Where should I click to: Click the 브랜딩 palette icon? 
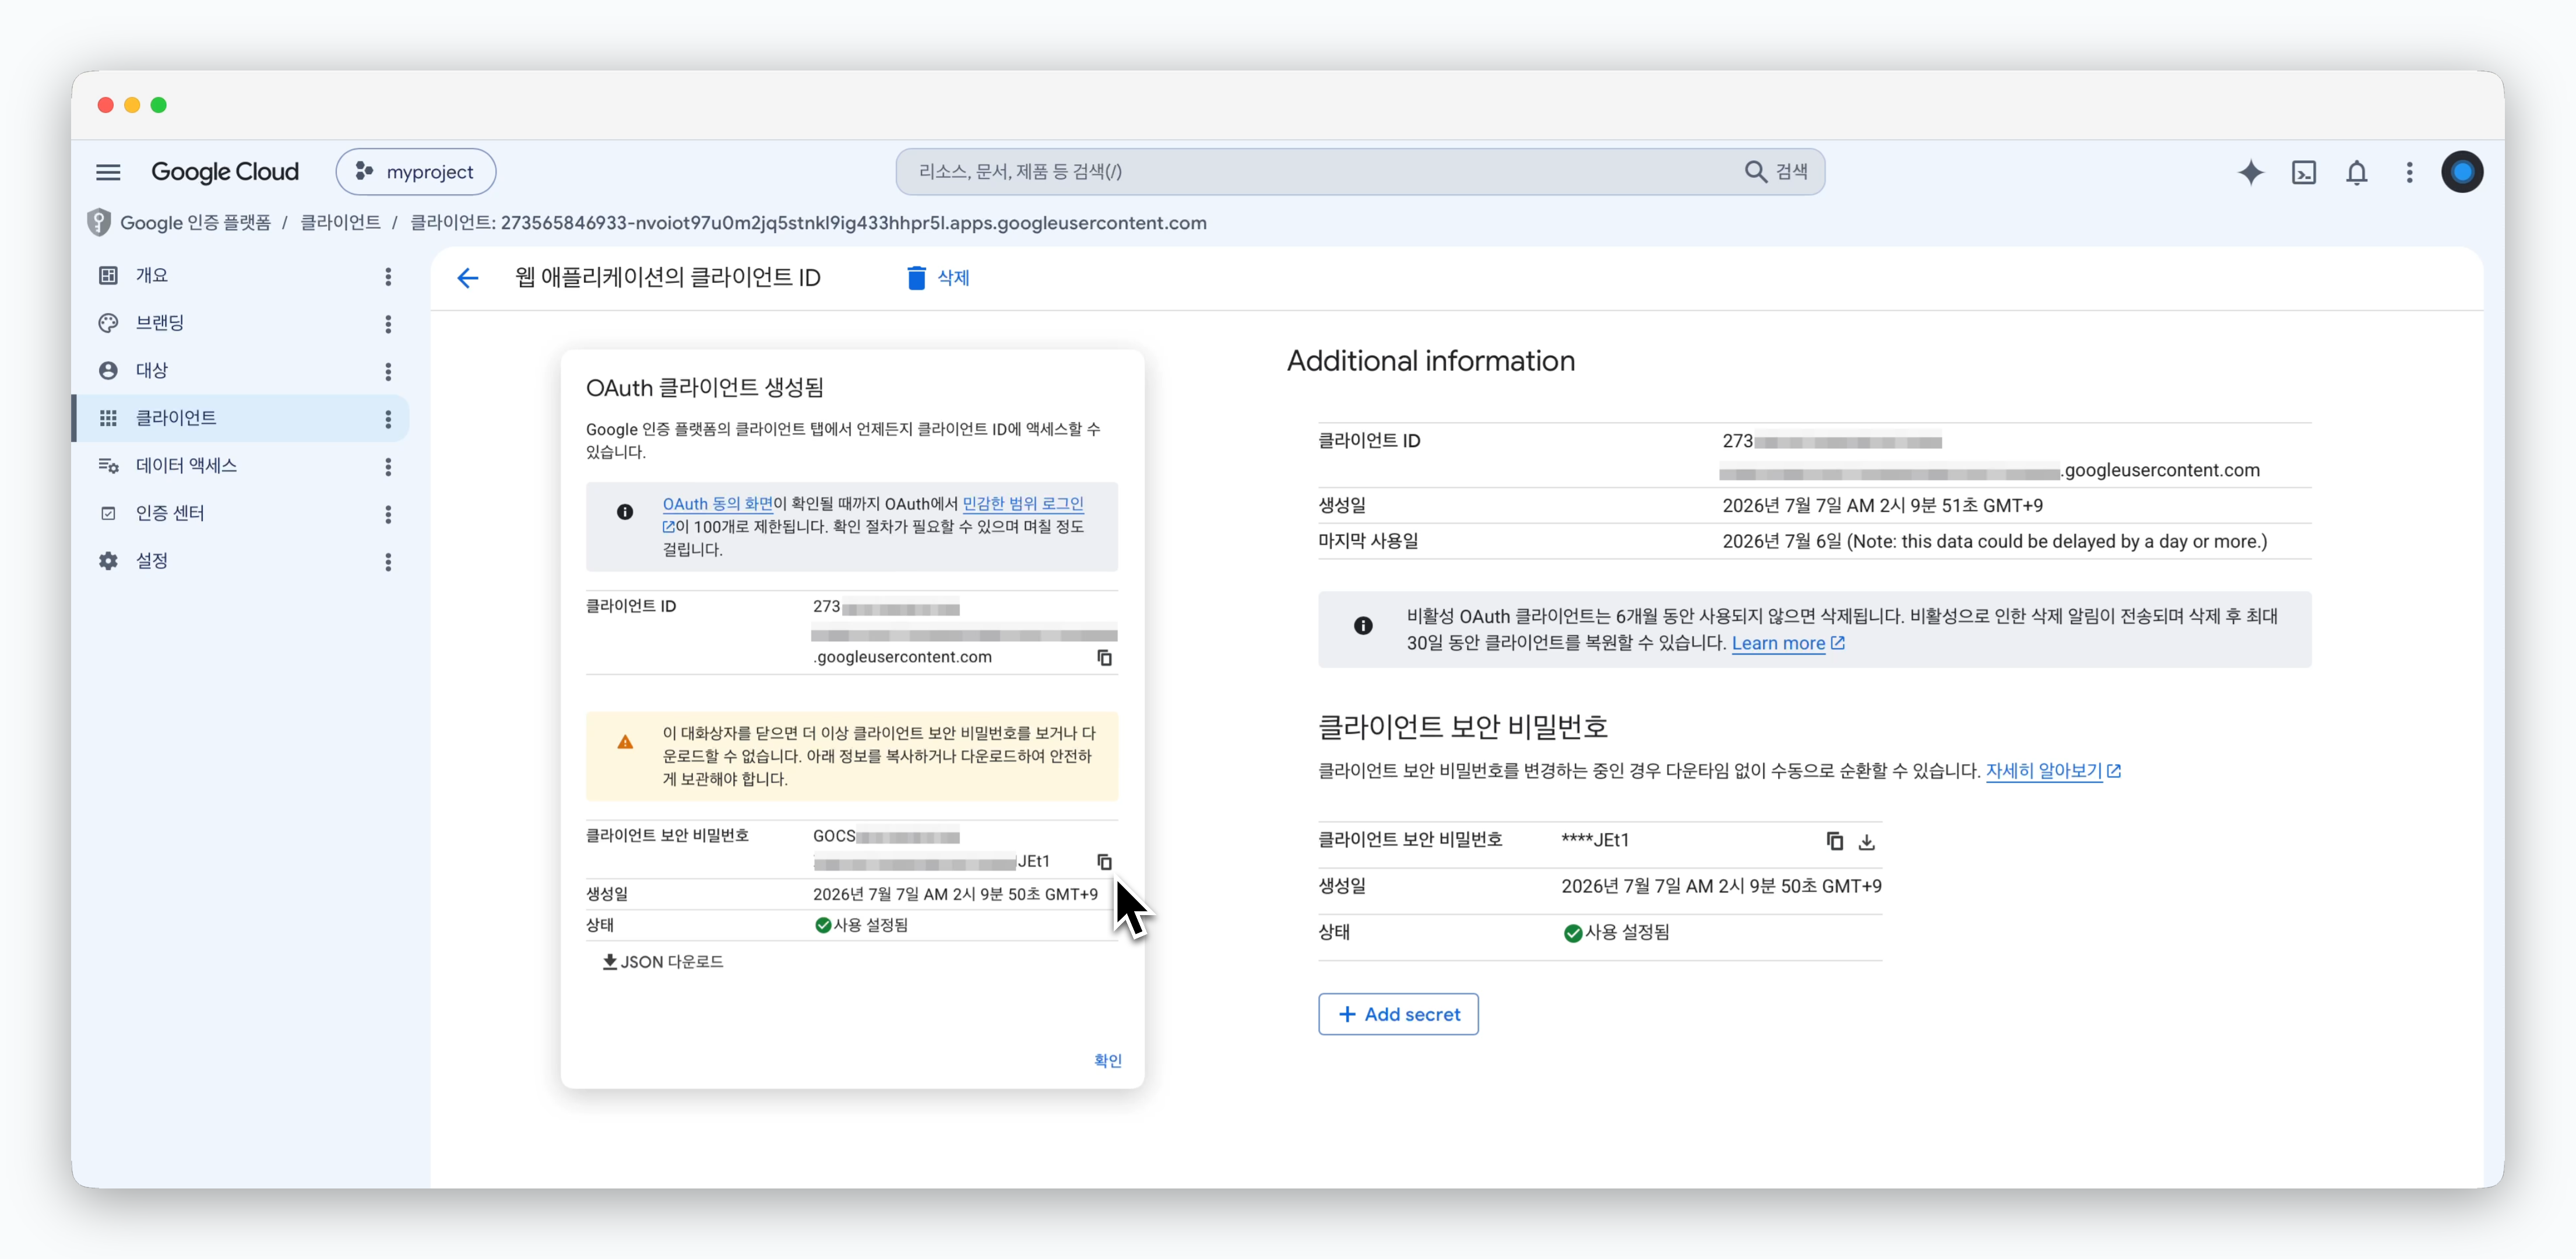click(x=108, y=323)
